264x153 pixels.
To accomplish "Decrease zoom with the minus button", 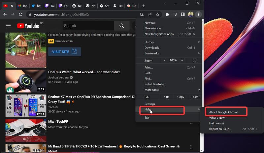I will coord(165,60).
